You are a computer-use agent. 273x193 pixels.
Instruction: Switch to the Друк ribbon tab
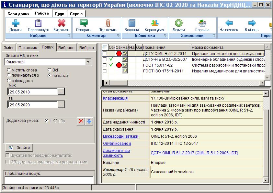point(59,14)
